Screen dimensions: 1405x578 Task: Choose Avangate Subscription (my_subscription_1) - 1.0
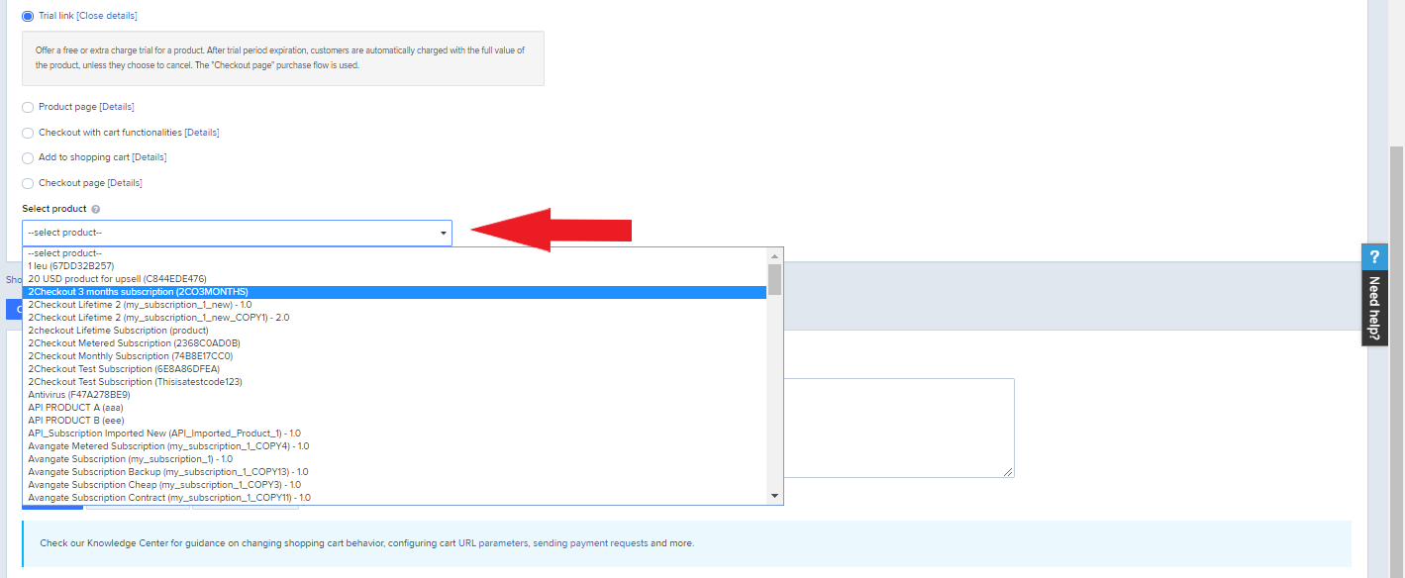click(x=395, y=459)
